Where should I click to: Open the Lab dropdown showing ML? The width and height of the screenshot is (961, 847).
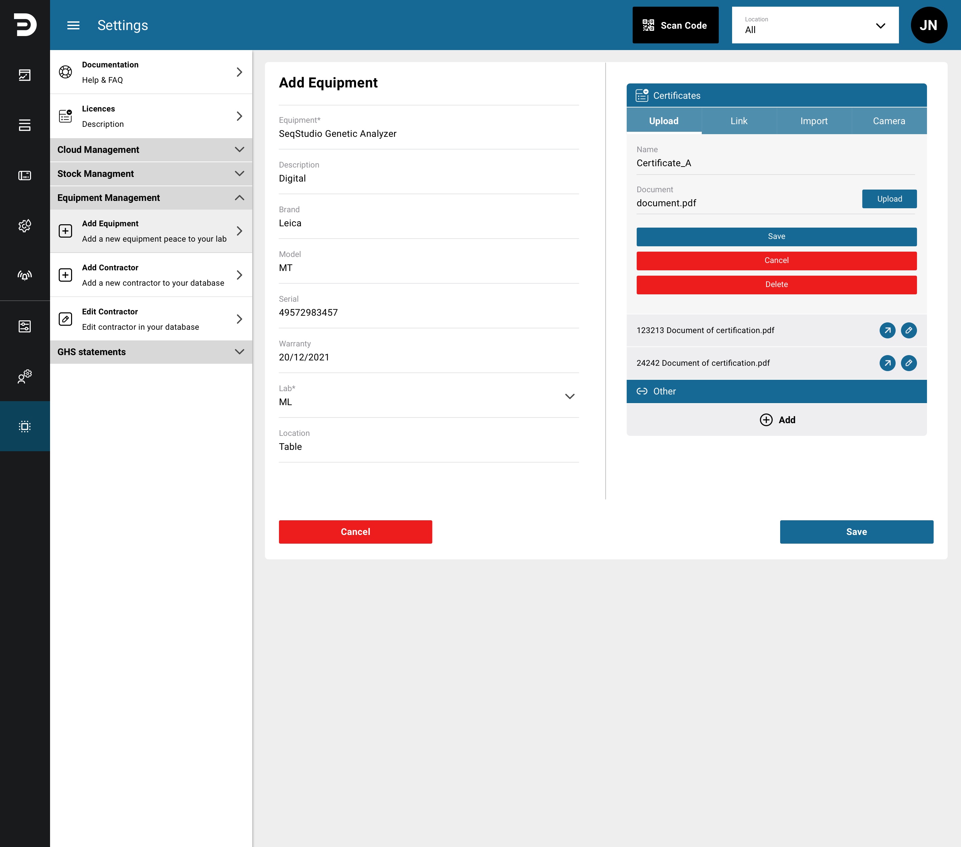428,395
